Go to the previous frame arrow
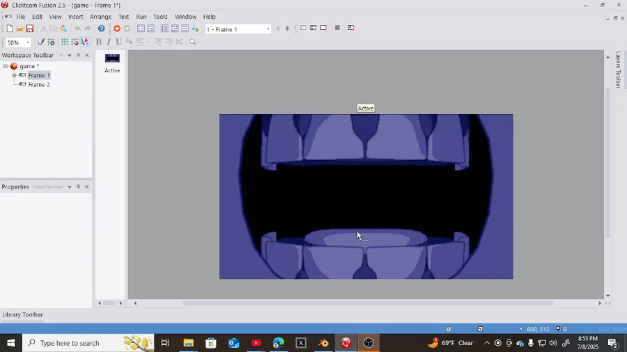Image resolution: width=627 pixels, height=352 pixels. [x=278, y=29]
